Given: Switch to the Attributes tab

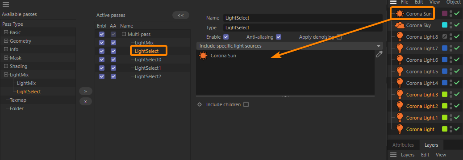Looking at the screenshot, I should pyautogui.click(x=403, y=145).
